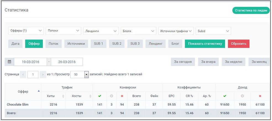Viewport: 272px width, 121px height.
Task: Select the За неделю period
Action: (234, 62)
